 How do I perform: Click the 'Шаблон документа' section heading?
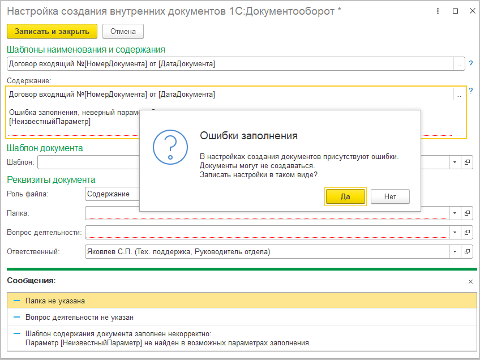click(x=45, y=148)
